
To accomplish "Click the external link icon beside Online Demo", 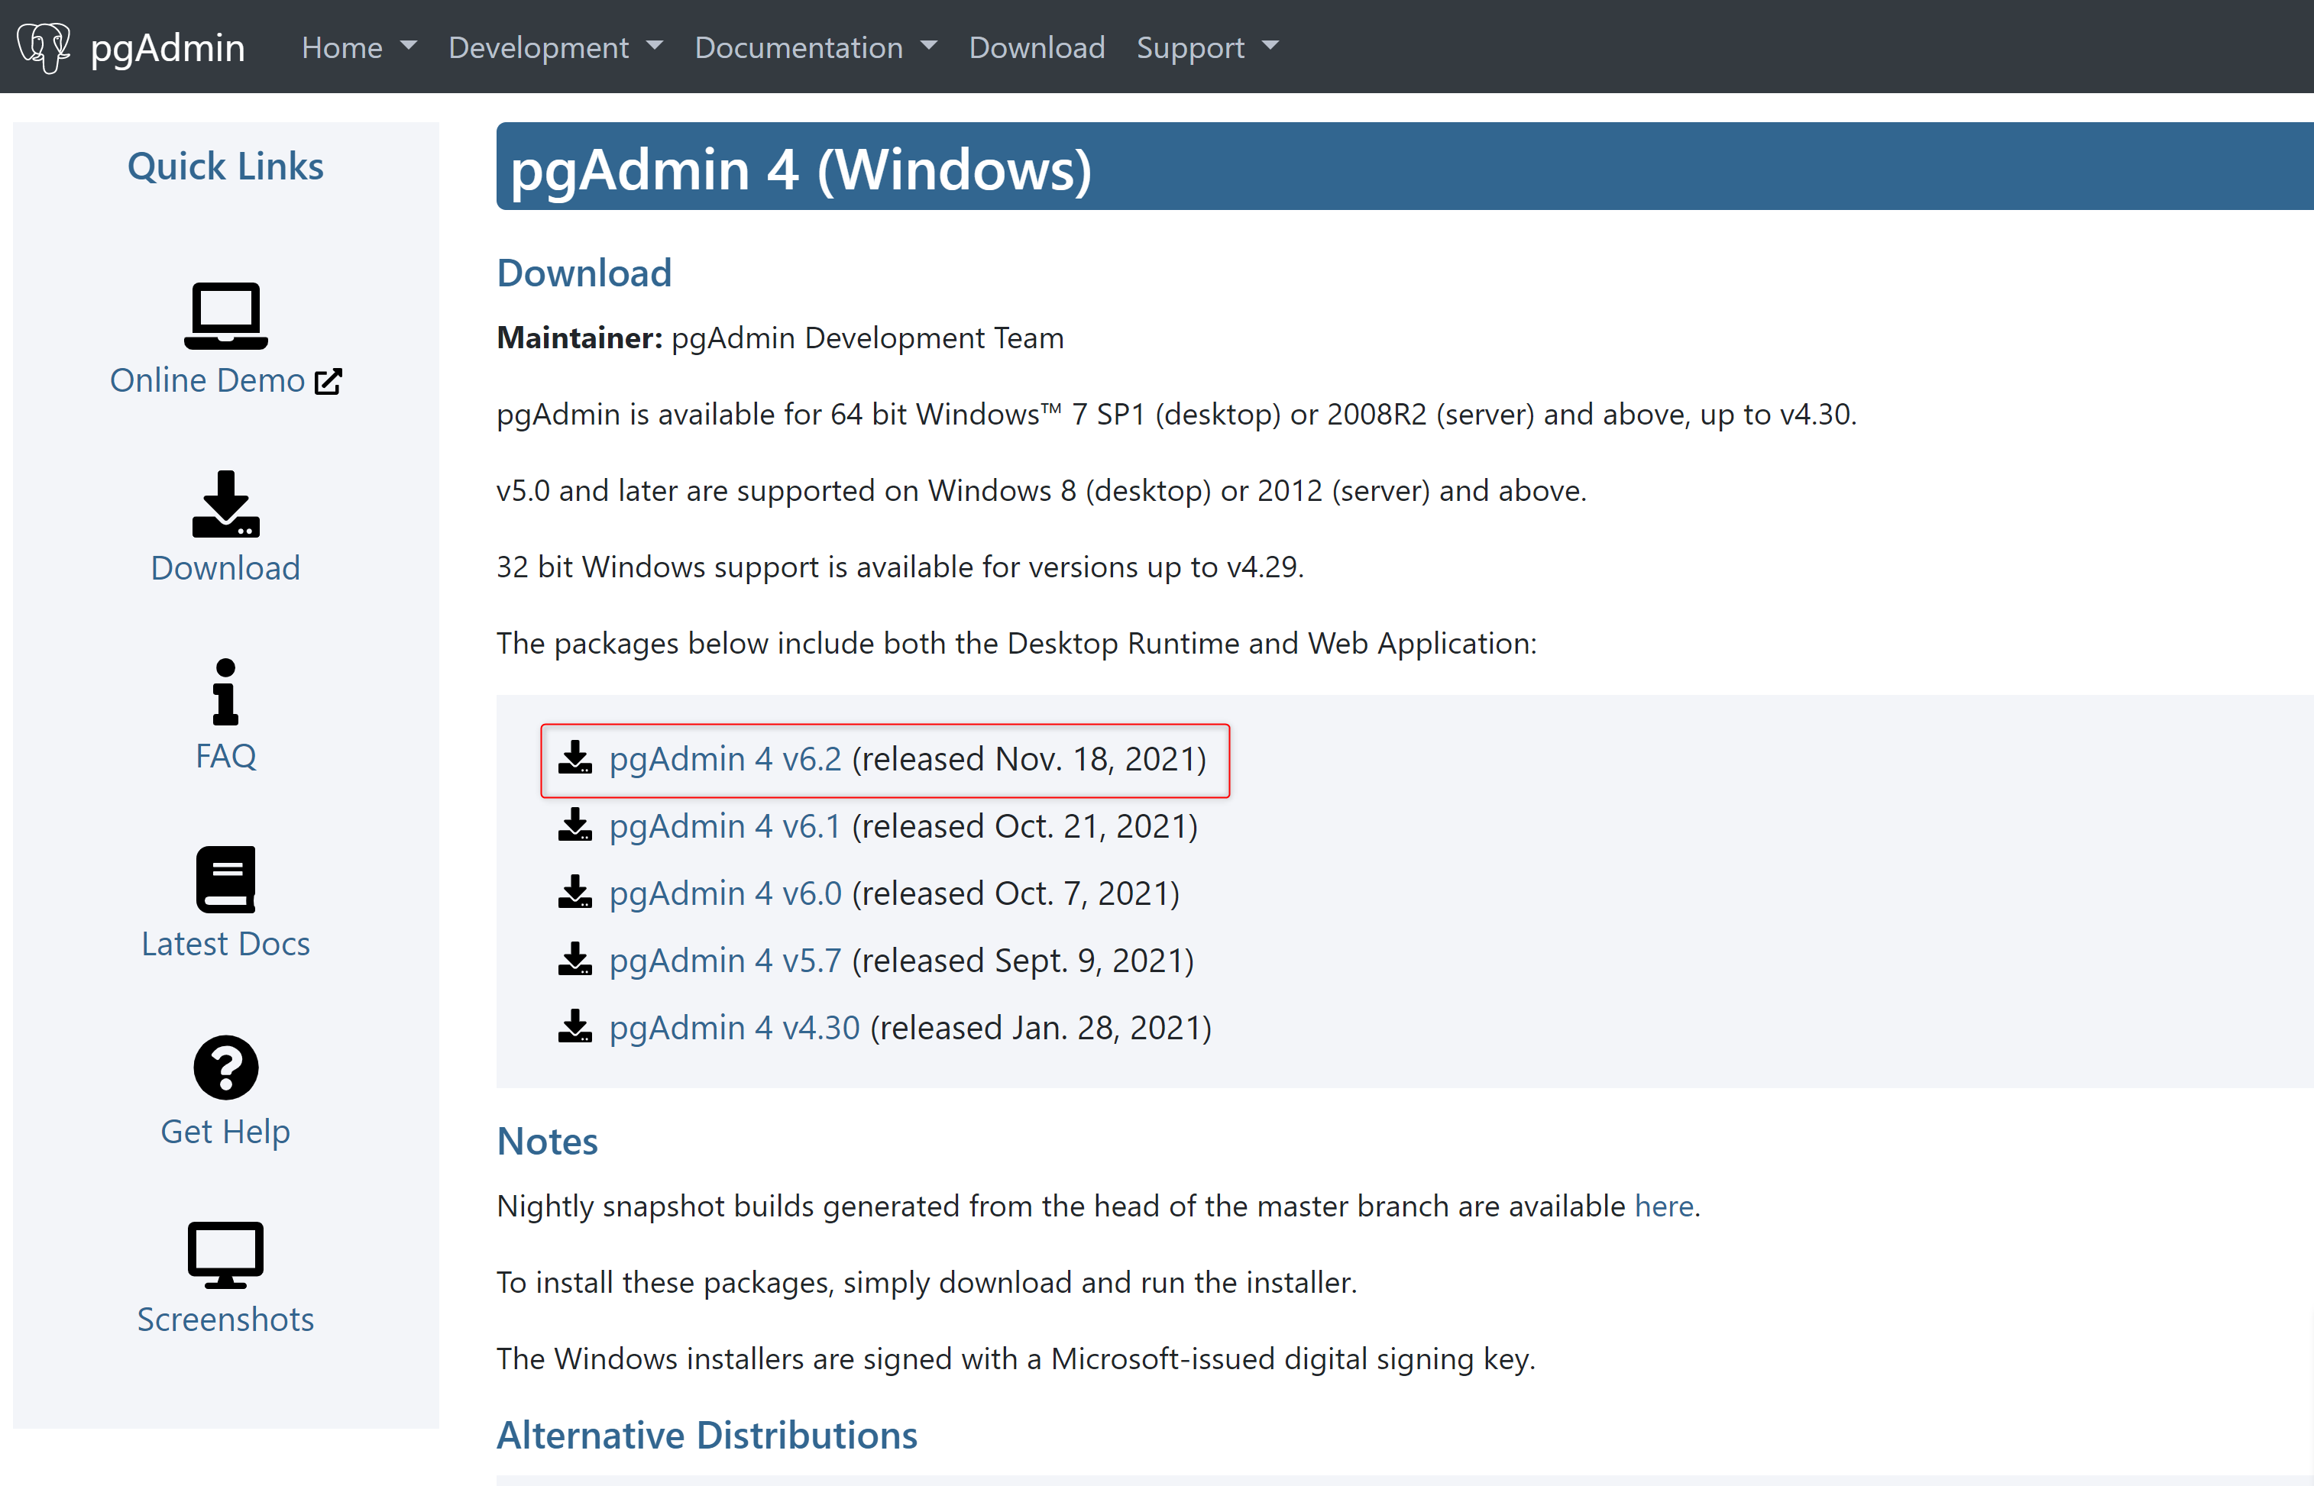I will click(x=328, y=381).
